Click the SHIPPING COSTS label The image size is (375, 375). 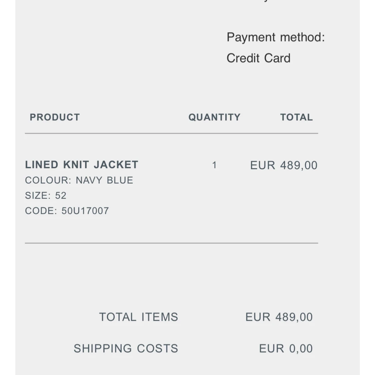point(126,348)
